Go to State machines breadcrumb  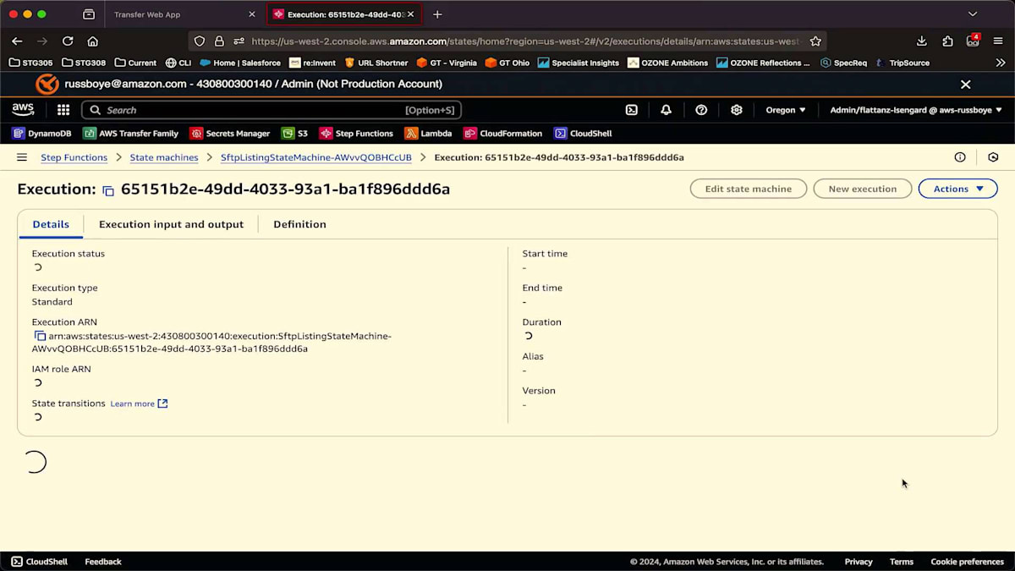(164, 157)
